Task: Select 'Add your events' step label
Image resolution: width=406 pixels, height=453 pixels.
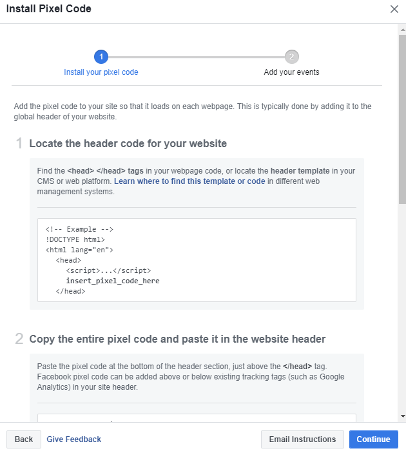Action: point(291,72)
